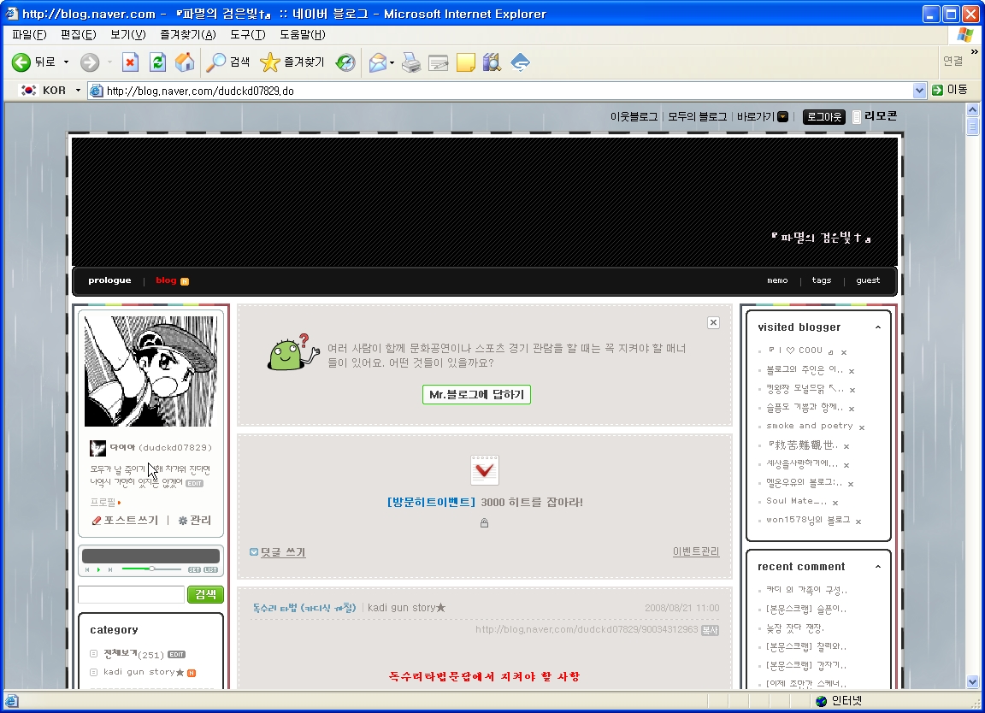Click the IE Refresh toolbar icon

point(157,62)
